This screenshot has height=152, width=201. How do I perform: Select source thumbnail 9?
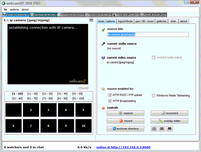pos(66,126)
